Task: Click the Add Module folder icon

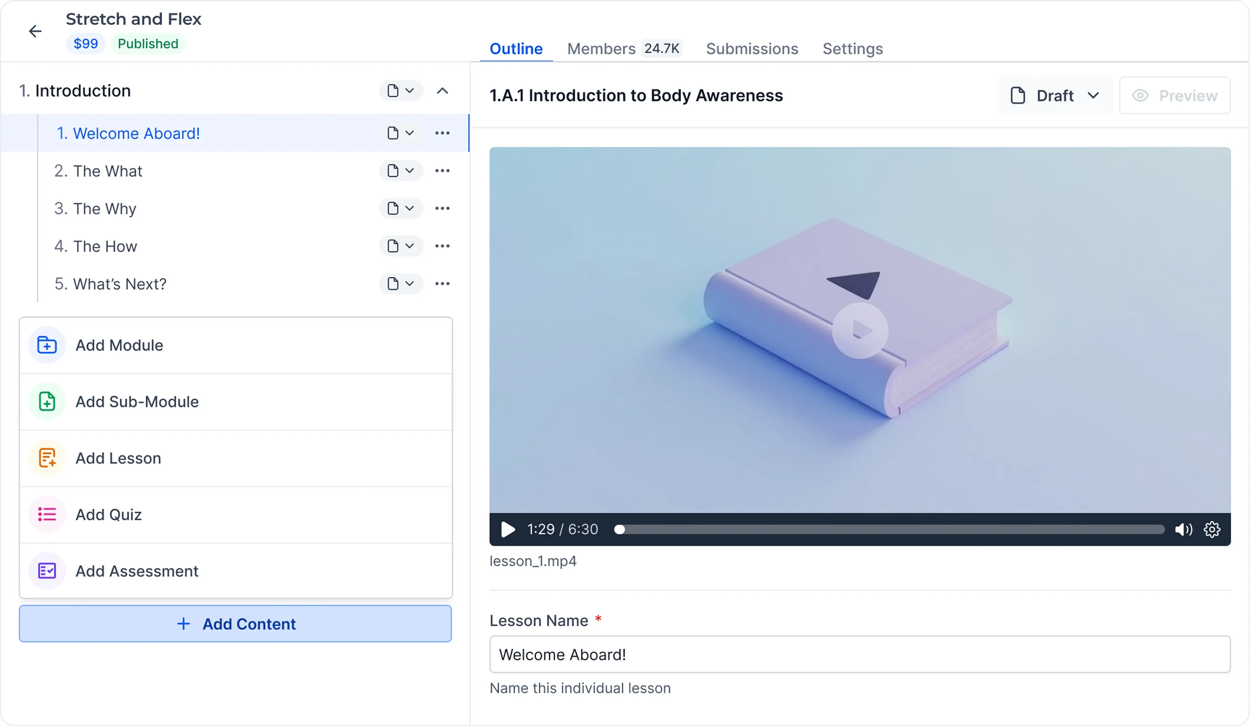Action: [47, 345]
